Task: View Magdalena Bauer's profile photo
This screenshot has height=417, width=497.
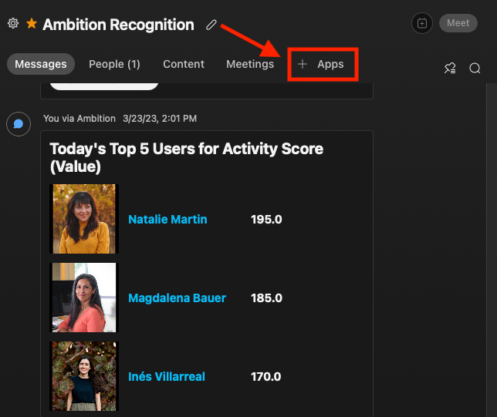Action: click(83, 298)
